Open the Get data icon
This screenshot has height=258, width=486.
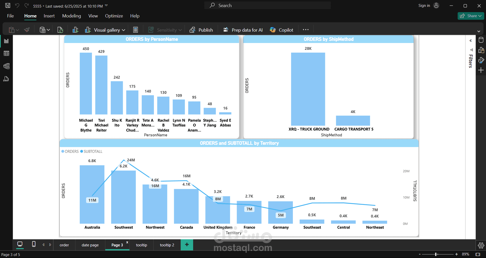42,30
